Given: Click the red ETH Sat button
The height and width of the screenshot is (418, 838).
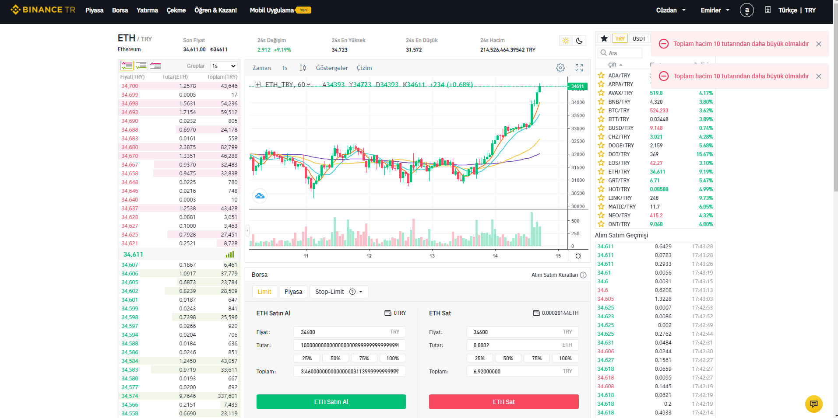Looking at the screenshot, I should [504, 402].
